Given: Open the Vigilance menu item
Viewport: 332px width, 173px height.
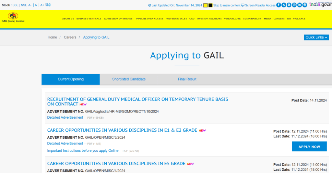Looking at the screenshot, I should coord(299,19).
